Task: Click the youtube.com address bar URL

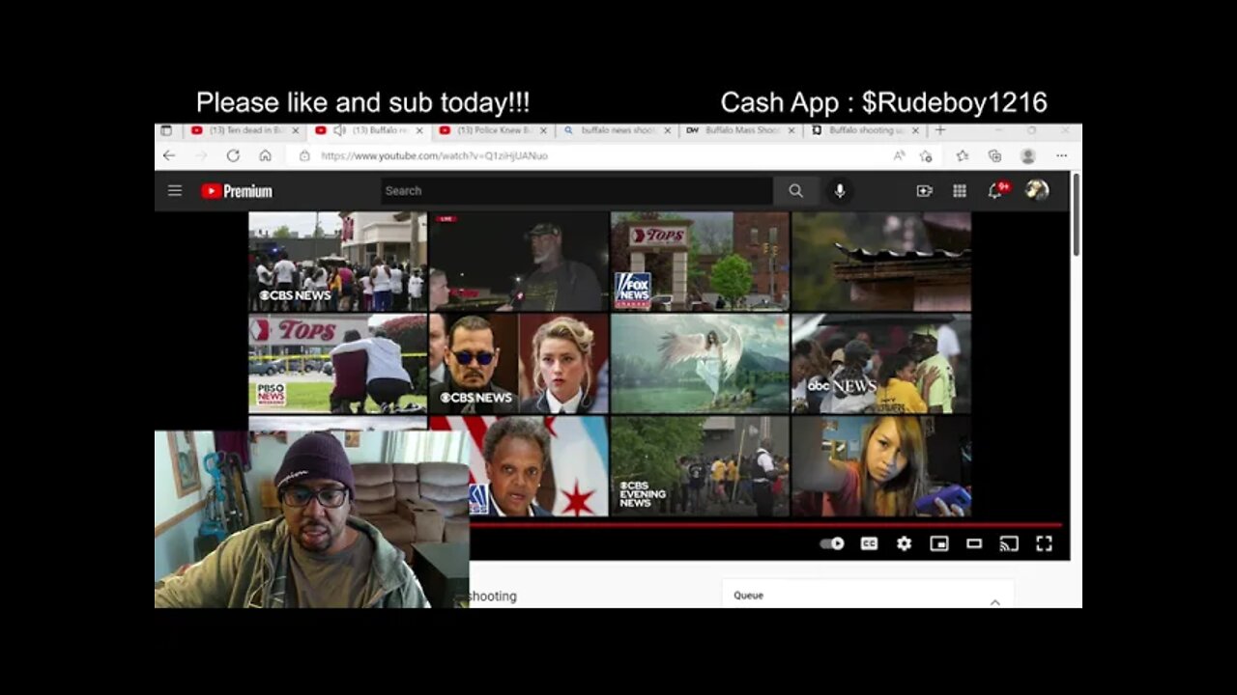Action: (x=434, y=155)
